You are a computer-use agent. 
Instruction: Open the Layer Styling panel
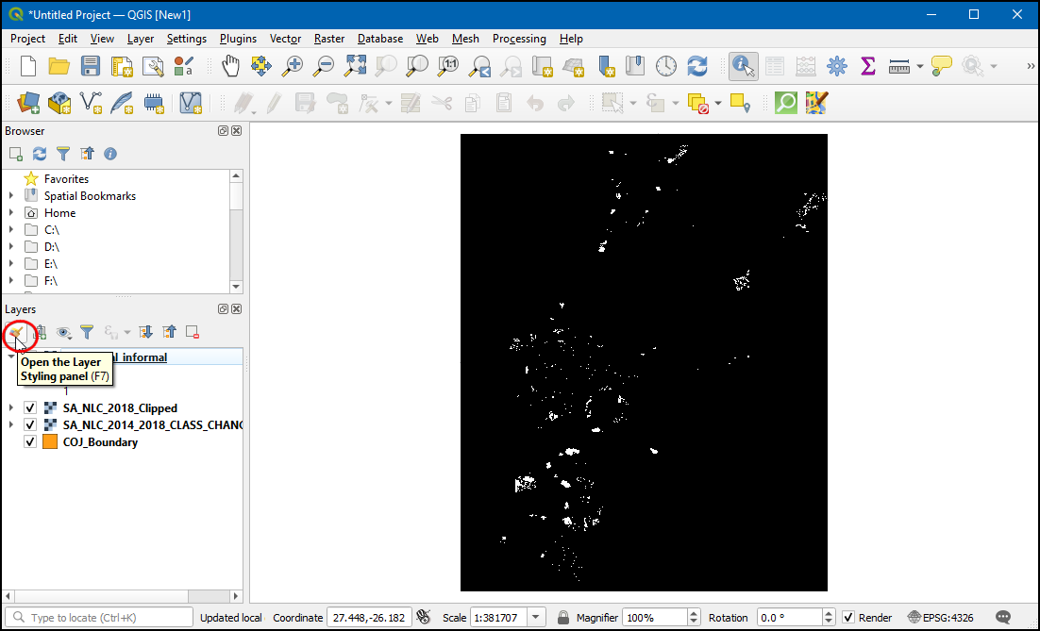16,332
